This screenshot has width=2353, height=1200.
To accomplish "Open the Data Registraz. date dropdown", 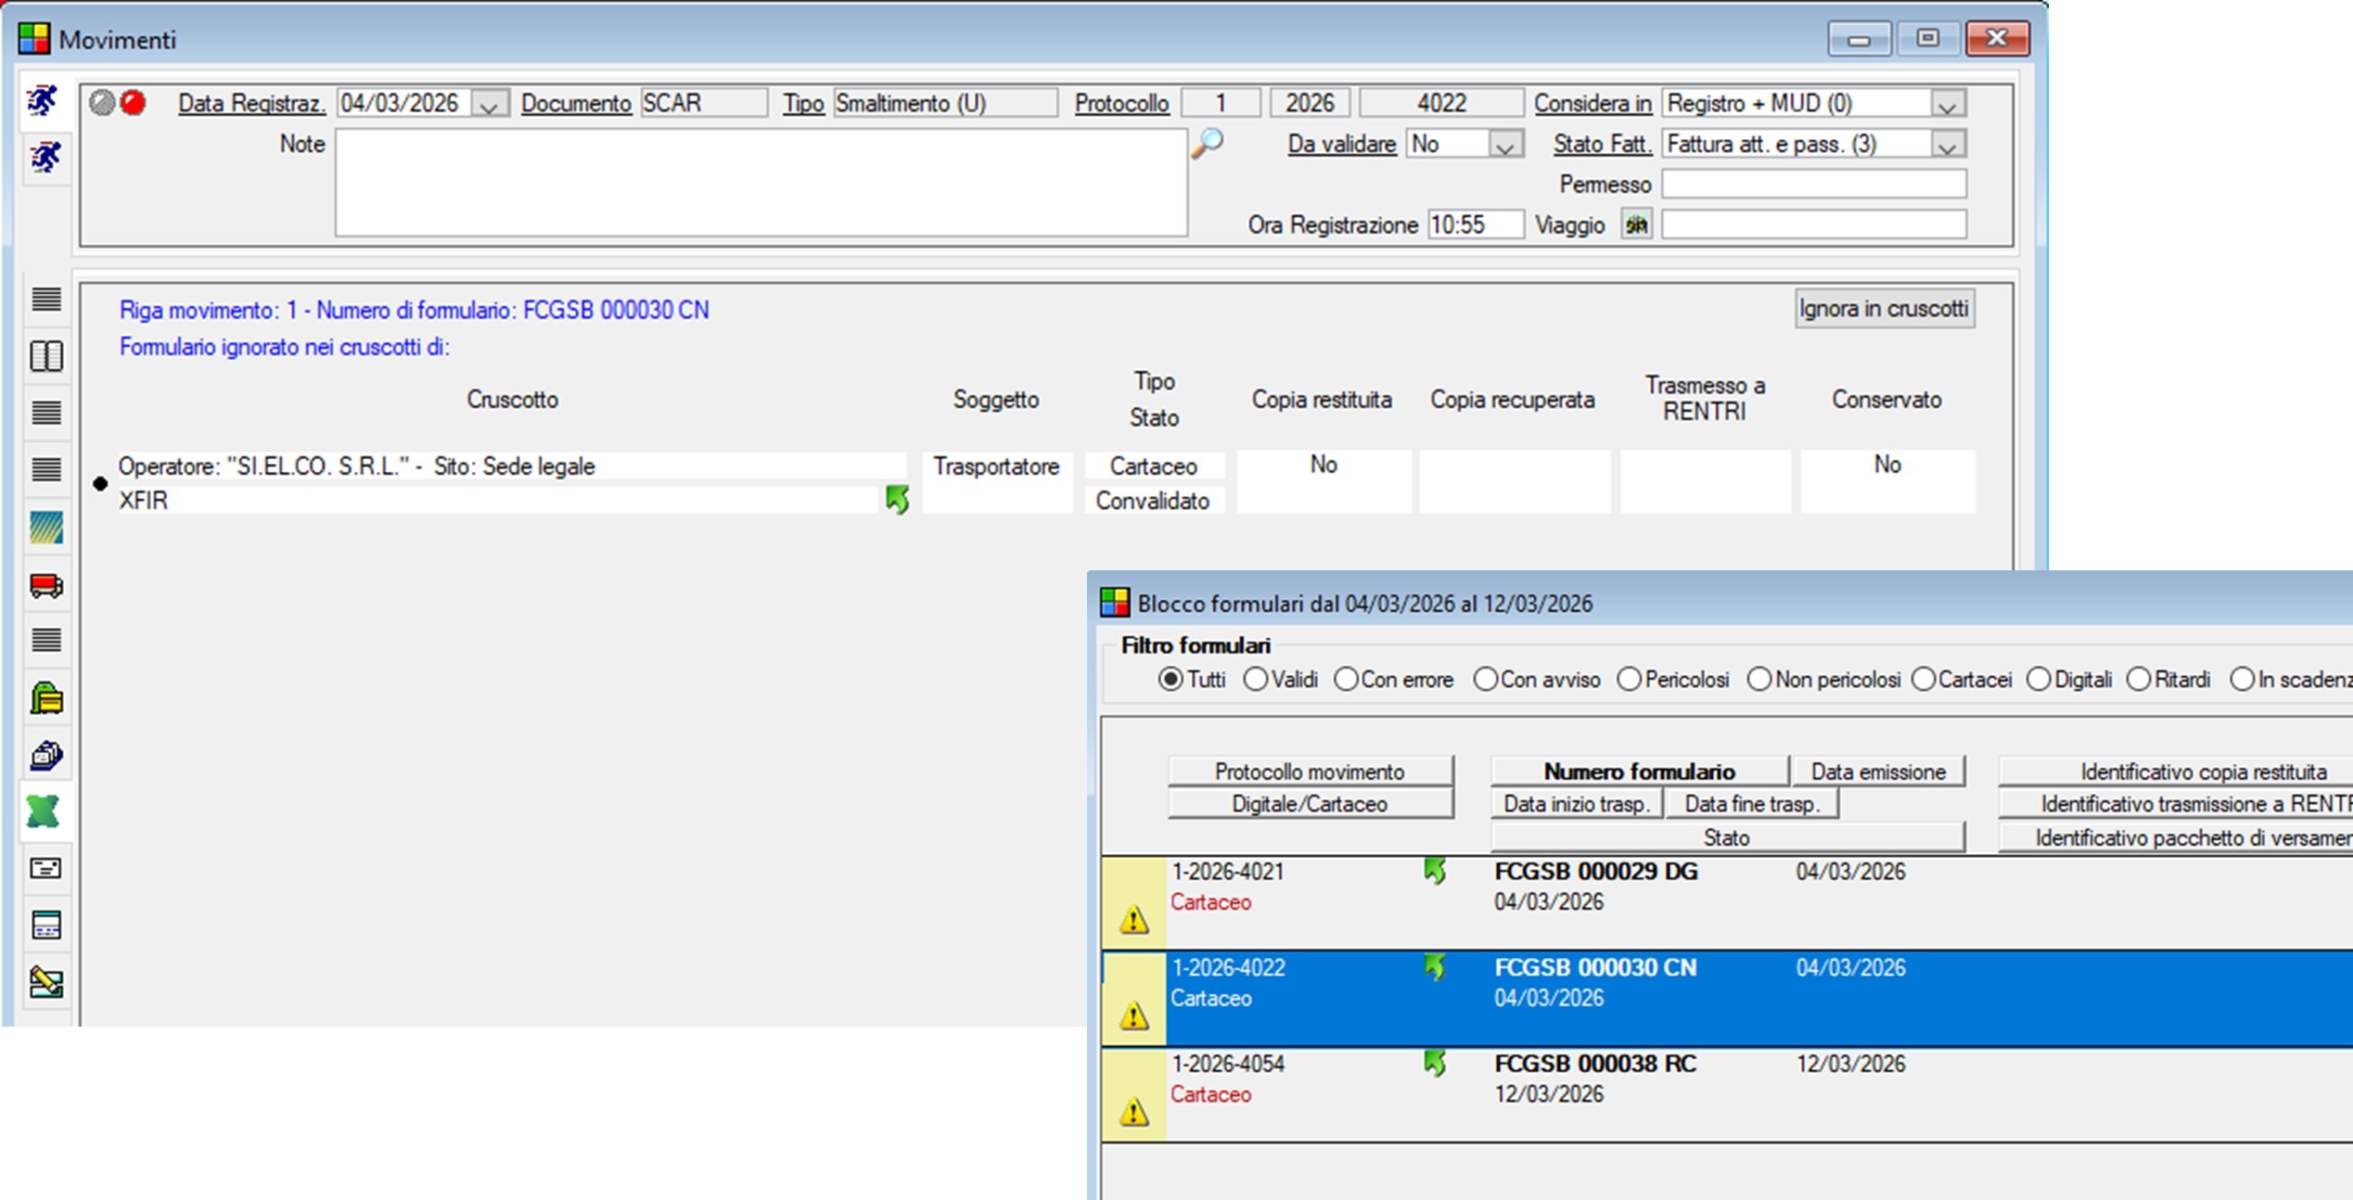I will click(x=489, y=104).
